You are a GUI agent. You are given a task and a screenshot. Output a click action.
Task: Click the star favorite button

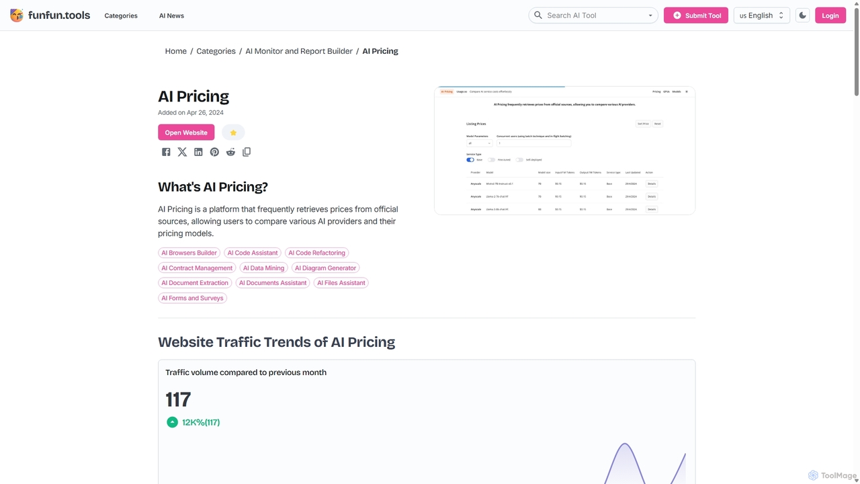click(233, 132)
